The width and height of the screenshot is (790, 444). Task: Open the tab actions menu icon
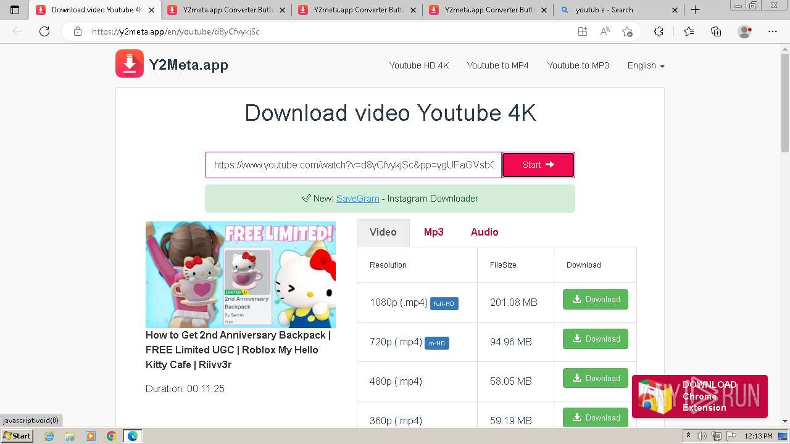[15, 10]
